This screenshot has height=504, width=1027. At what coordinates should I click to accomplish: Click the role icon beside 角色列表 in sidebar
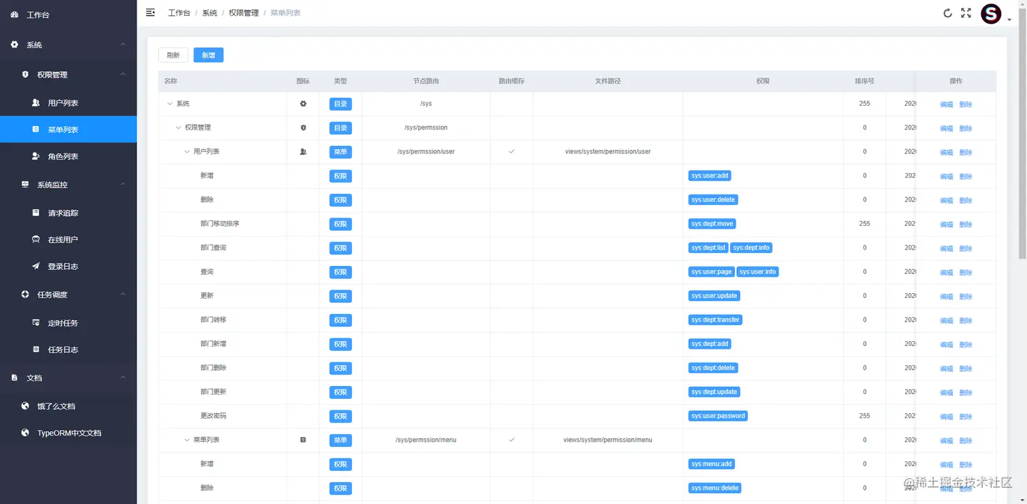tap(36, 156)
